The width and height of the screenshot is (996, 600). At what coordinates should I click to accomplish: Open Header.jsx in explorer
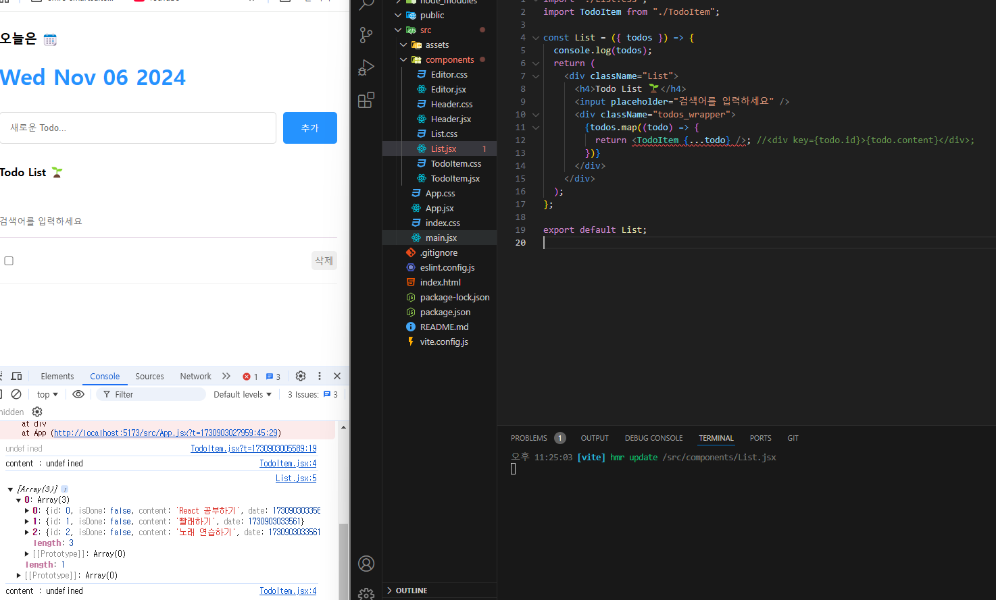point(451,119)
